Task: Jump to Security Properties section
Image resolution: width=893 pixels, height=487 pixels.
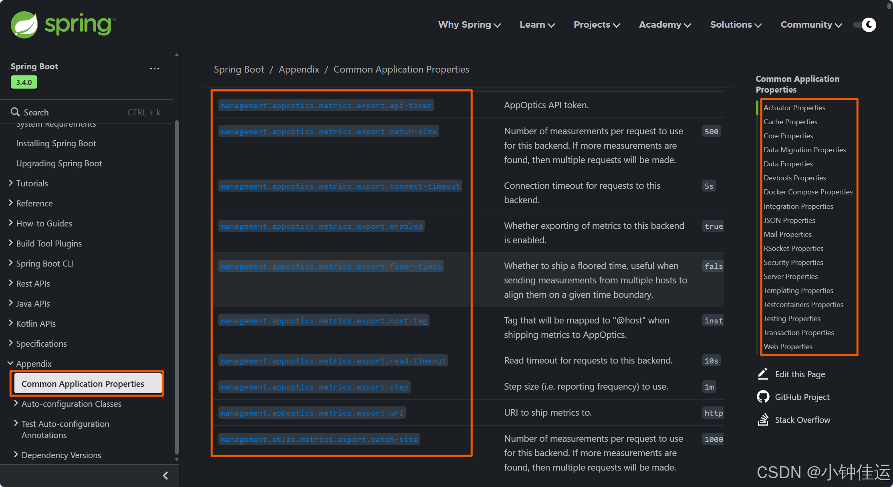Action: click(x=793, y=262)
